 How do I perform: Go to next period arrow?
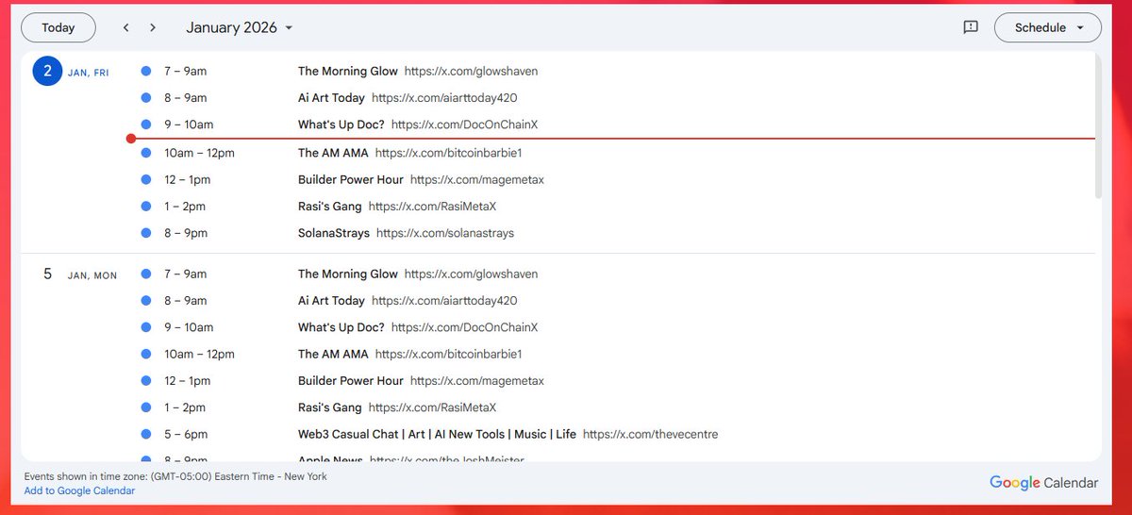(x=153, y=27)
